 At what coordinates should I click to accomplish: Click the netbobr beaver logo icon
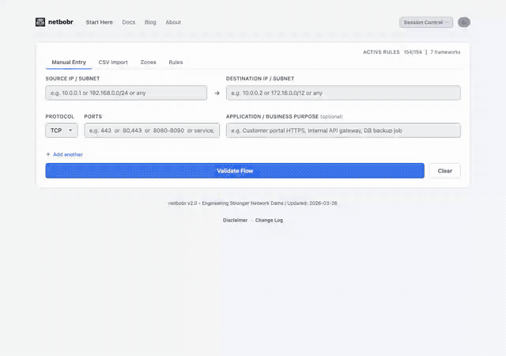[40, 22]
